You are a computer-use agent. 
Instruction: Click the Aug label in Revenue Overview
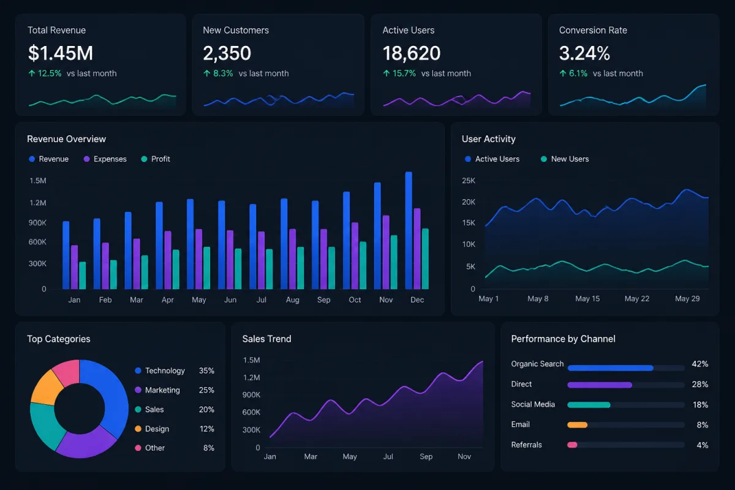pyautogui.click(x=293, y=300)
